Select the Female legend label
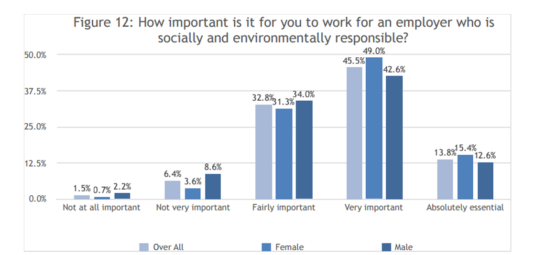Viewport: 545px width, 255px height. click(x=290, y=247)
